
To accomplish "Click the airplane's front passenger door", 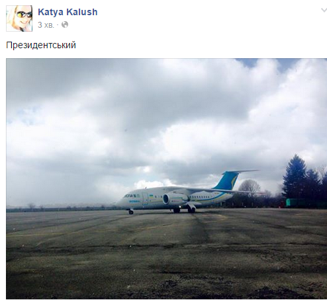I will click(145, 198).
